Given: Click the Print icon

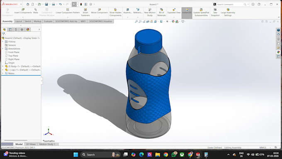Looking at the screenshot, I should [53, 4].
